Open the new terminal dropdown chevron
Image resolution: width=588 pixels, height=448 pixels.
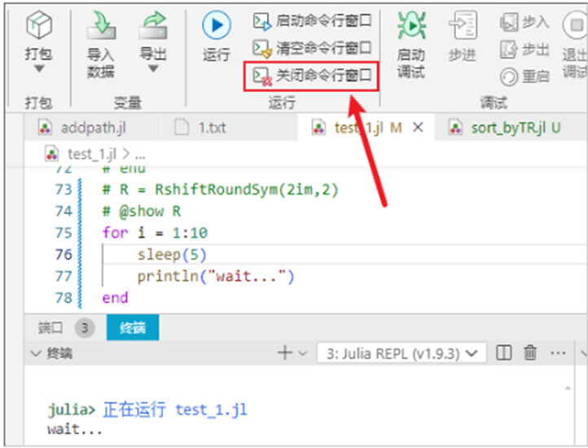click(303, 353)
